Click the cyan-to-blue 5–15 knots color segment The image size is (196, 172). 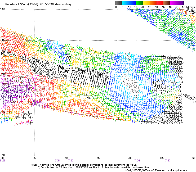[129, 3]
